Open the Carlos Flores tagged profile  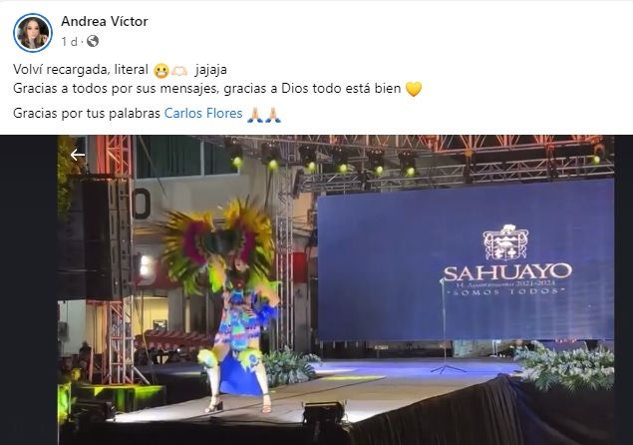[x=203, y=113]
